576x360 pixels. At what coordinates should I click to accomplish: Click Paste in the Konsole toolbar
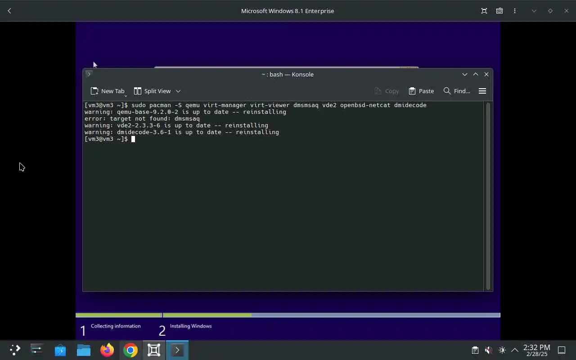pos(421,91)
